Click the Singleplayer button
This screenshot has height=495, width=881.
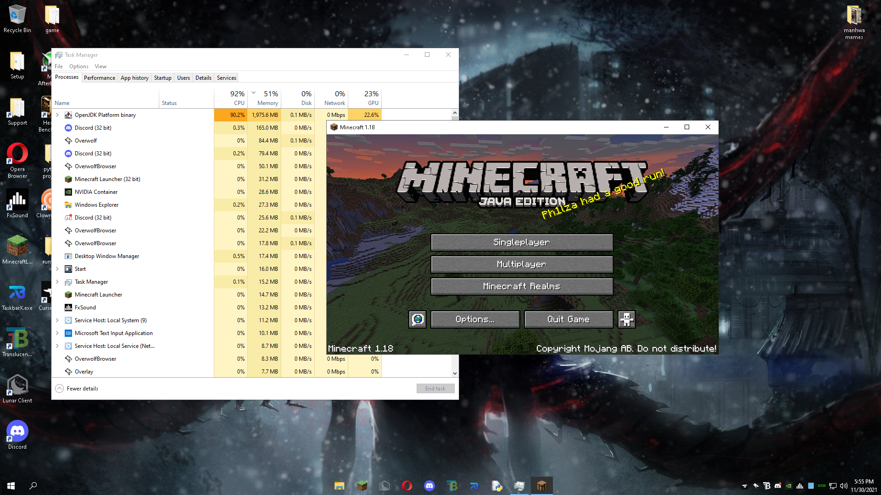coord(522,242)
